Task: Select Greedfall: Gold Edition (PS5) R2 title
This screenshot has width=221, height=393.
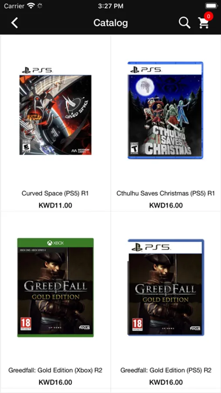Action: pyautogui.click(x=166, y=370)
